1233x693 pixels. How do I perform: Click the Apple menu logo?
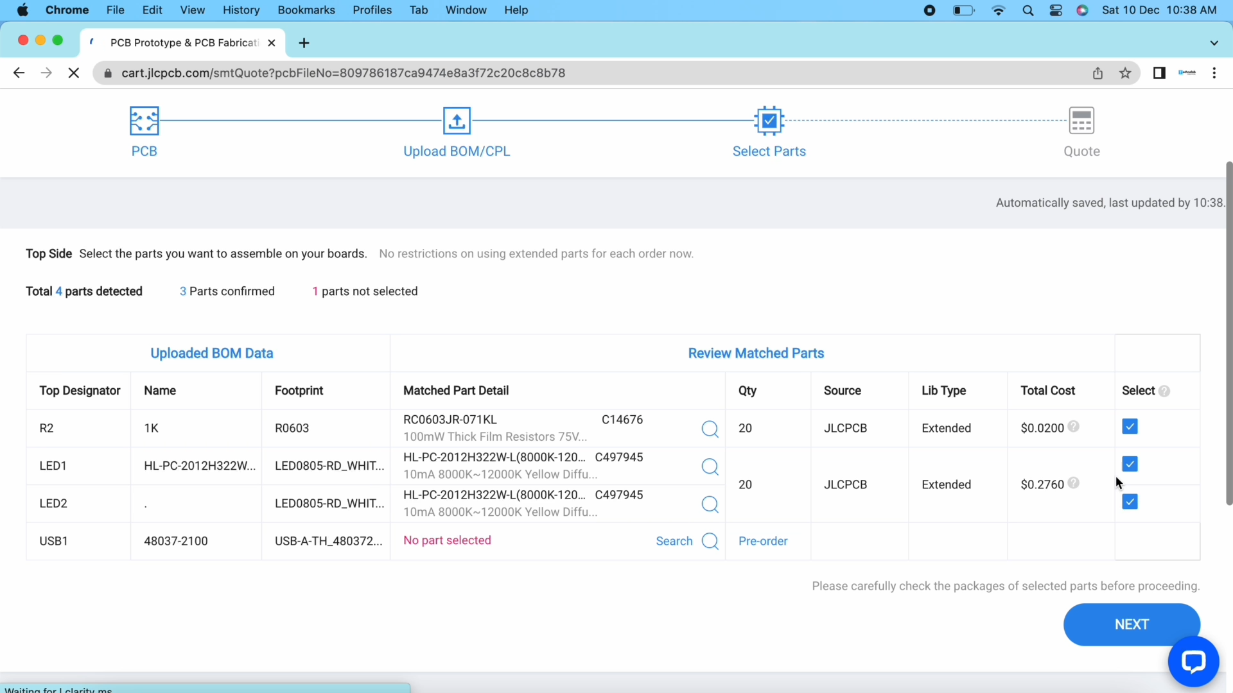tap(22, 10)
